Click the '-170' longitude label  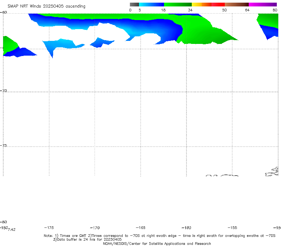coord(95,228)
